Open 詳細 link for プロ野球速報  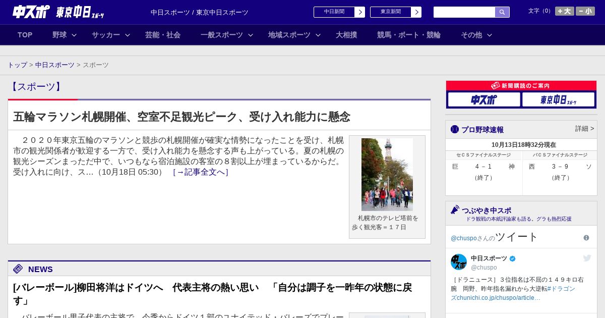click(584, 129)
